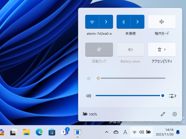Open all settings via gear icon

(174, 114)
